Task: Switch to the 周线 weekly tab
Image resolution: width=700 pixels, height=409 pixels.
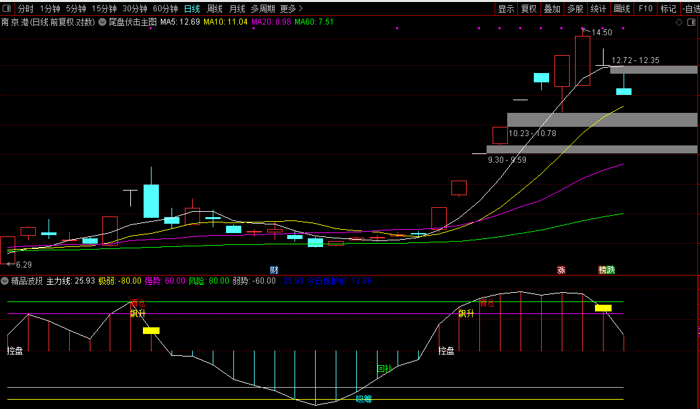Action: click(x=214, y=9)
